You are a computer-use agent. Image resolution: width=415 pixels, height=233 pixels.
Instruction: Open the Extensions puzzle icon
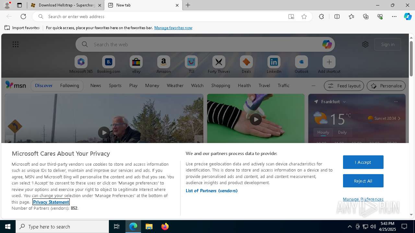[x=321, y=17]
